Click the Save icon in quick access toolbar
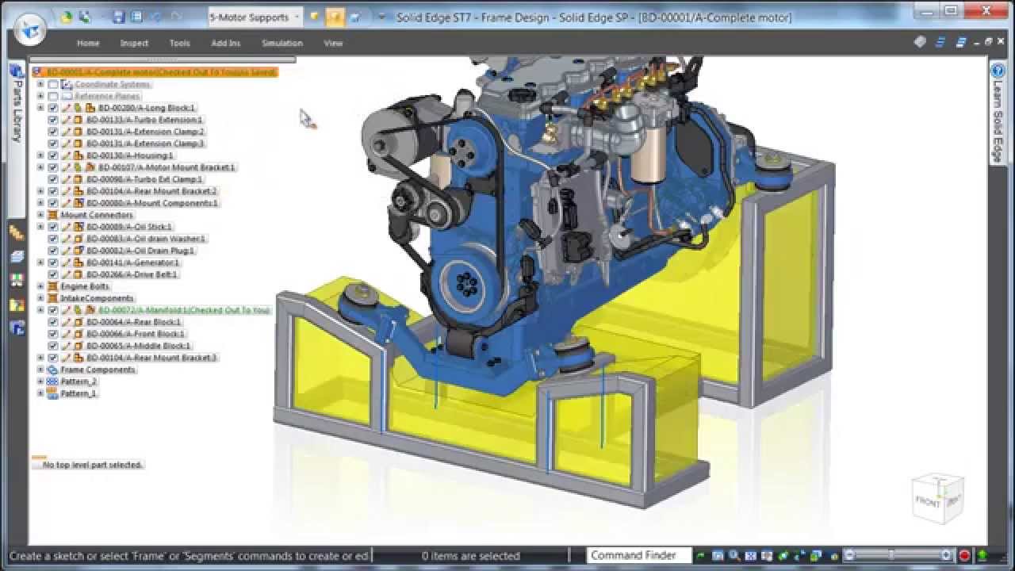Viewport: 1015px width, 571px height. click(119, 17)
